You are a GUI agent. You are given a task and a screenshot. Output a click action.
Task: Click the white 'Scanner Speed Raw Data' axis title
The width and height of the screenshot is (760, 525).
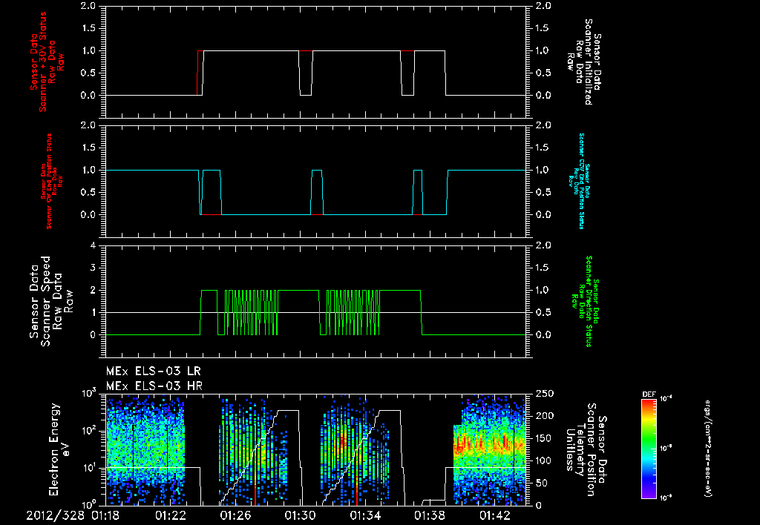click(x=51, y=301)
